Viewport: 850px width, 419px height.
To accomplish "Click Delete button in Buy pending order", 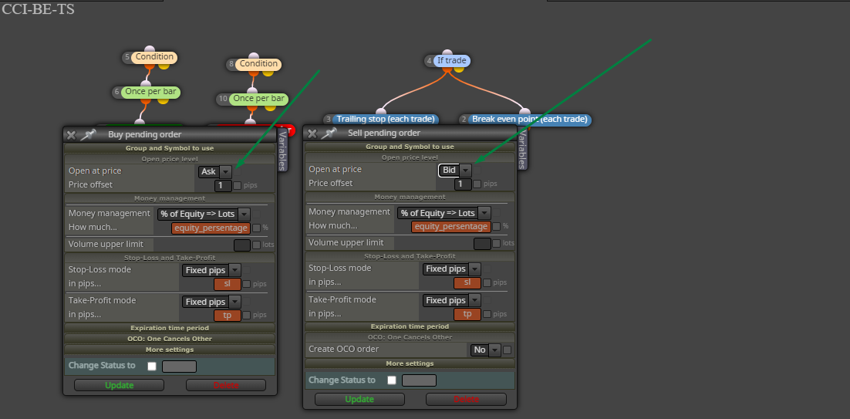I will pos(226,385).
